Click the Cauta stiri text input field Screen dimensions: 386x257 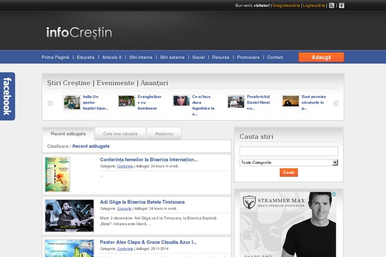click(288, 151)
